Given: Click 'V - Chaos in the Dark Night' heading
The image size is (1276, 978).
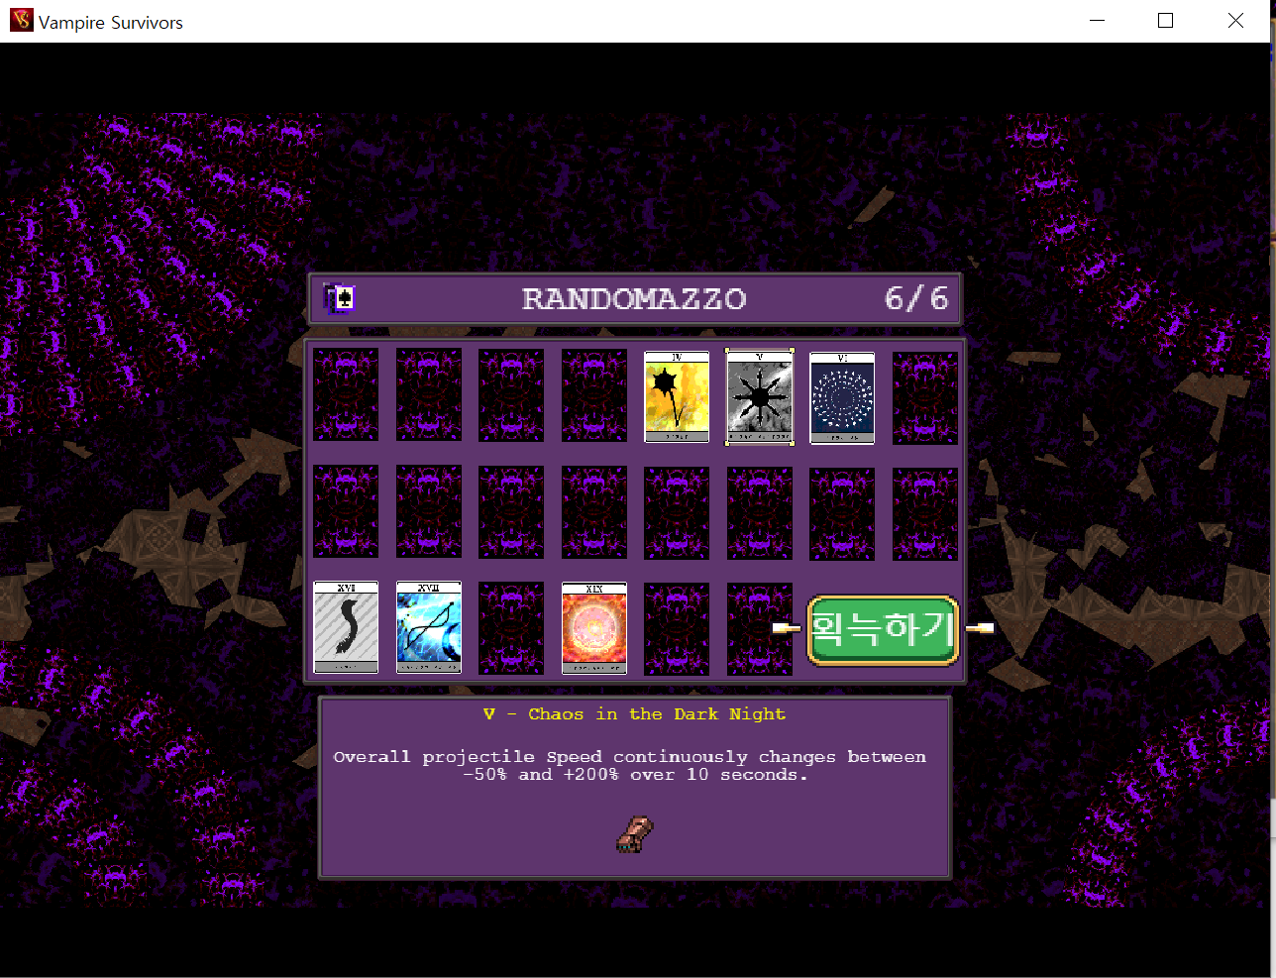Looking at the screenshot, I should (634, 713).
